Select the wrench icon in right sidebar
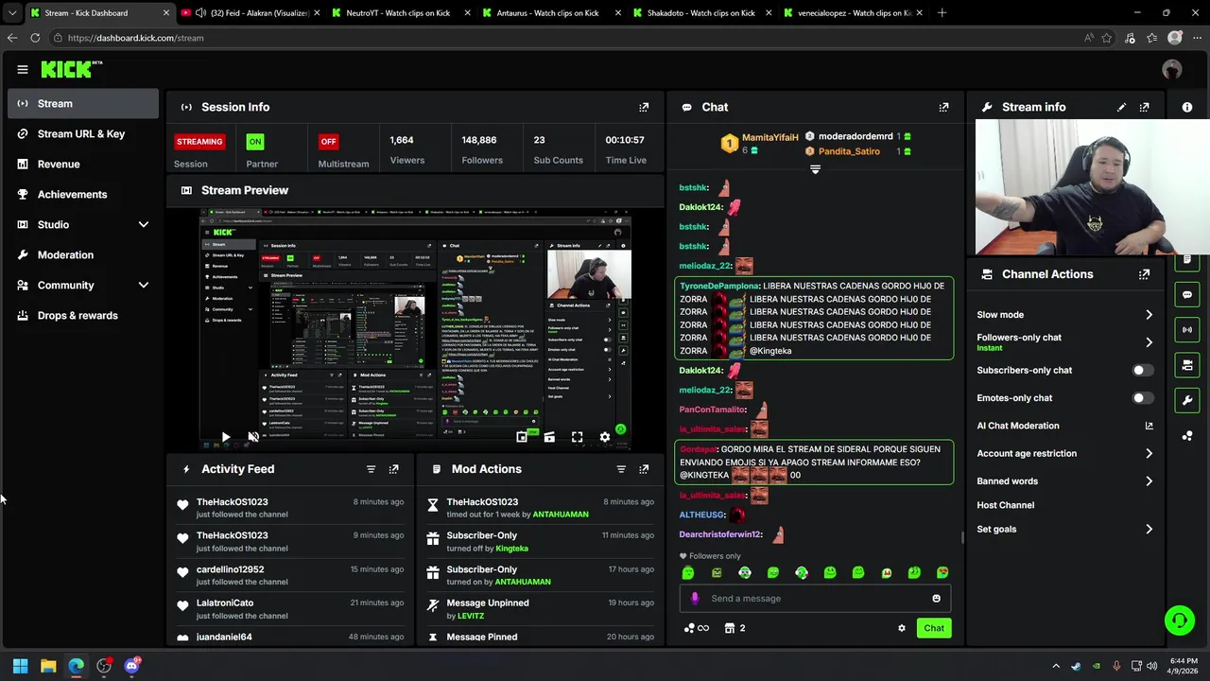The width and height of the screenshot is (1210, 681). 1187,400
